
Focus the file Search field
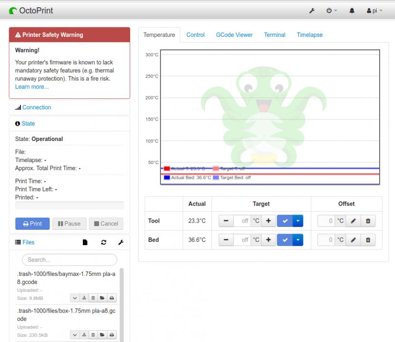click(69, 259)
